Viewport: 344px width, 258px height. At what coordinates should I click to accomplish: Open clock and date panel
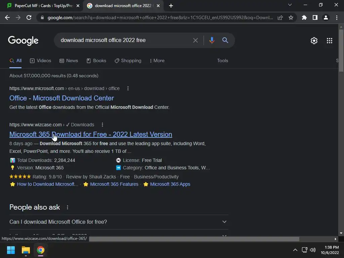(330, 250)
